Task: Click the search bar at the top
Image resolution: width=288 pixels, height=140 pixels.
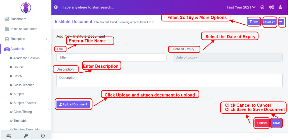Action: click(88, 7)
